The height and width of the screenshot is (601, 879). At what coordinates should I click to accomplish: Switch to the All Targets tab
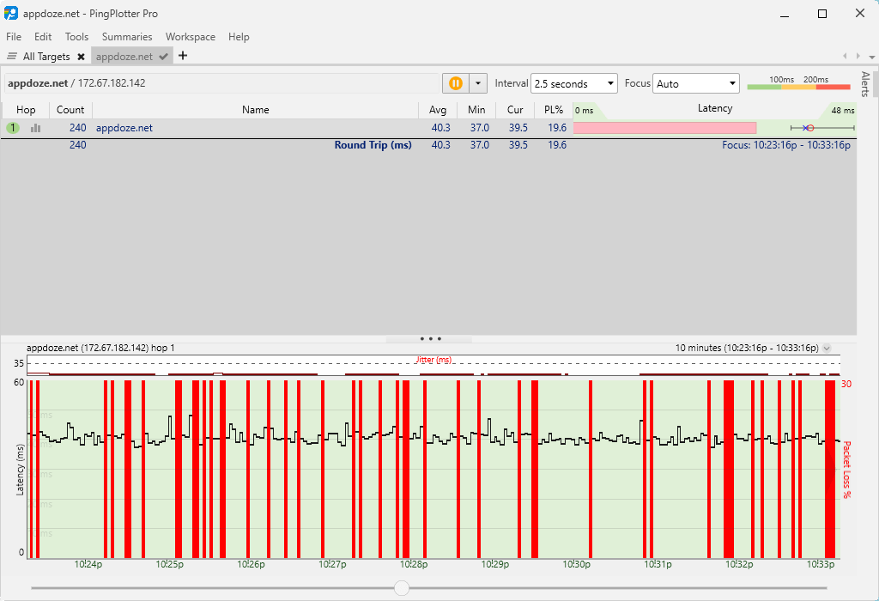pyautogui.click(x=46, y=57)
